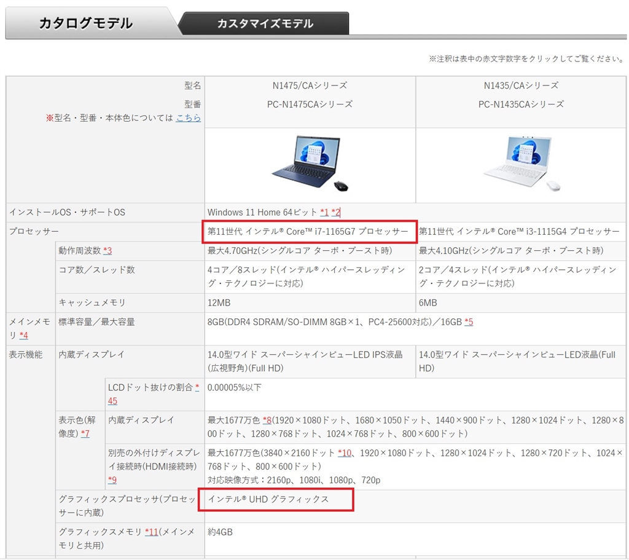Viewport: 629px width, 560px height.
Task: Click the 6MB cache memory value
Action: pos(428,302)
